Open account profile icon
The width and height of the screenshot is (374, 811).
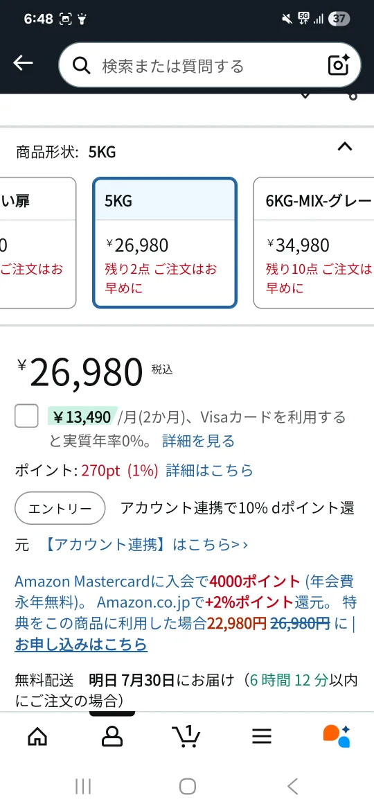112,737
